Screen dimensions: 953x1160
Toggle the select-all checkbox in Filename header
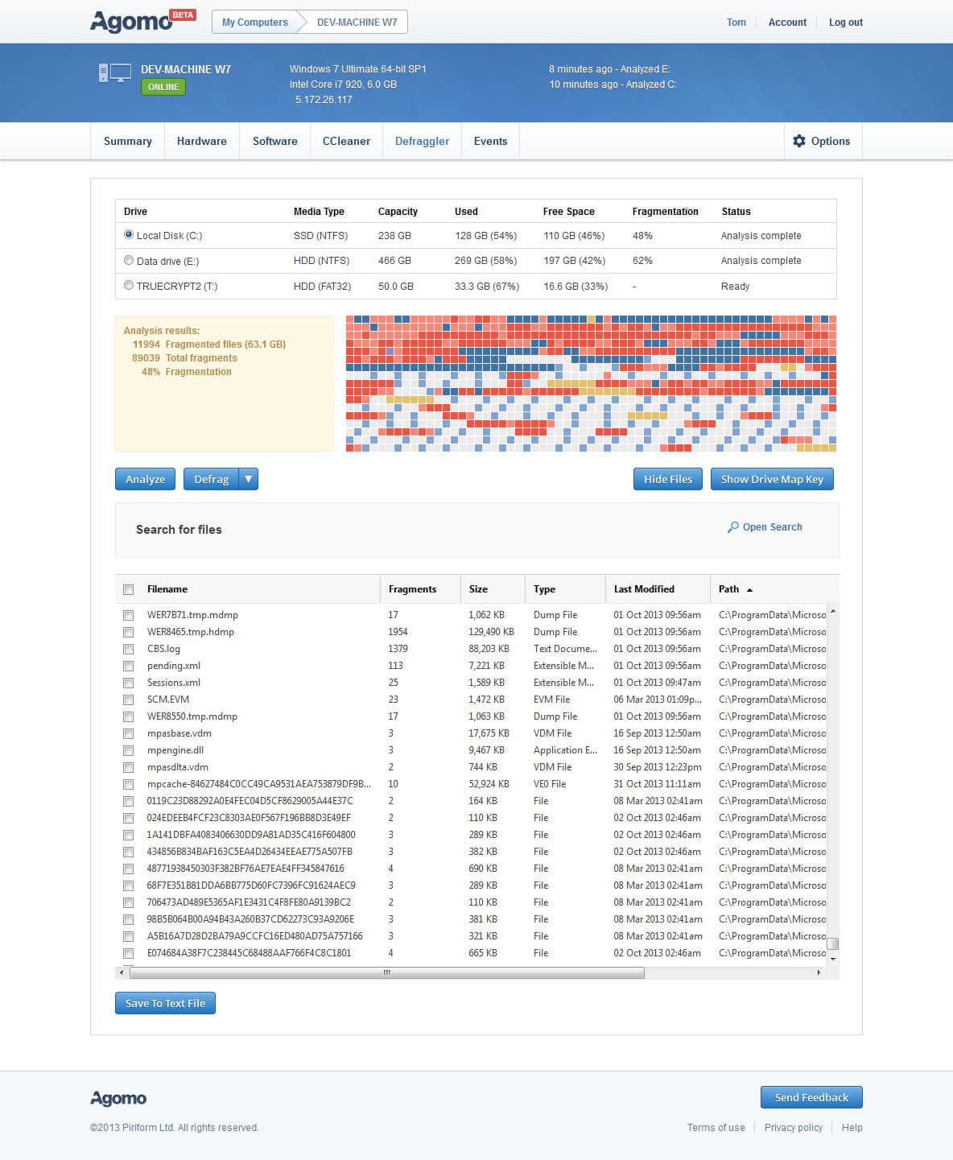pos(128,589)
